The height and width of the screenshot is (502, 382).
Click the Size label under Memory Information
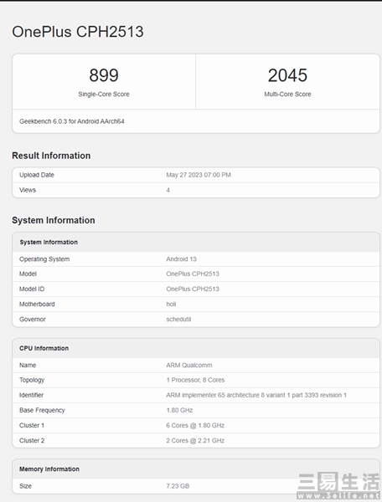(25, 486)
